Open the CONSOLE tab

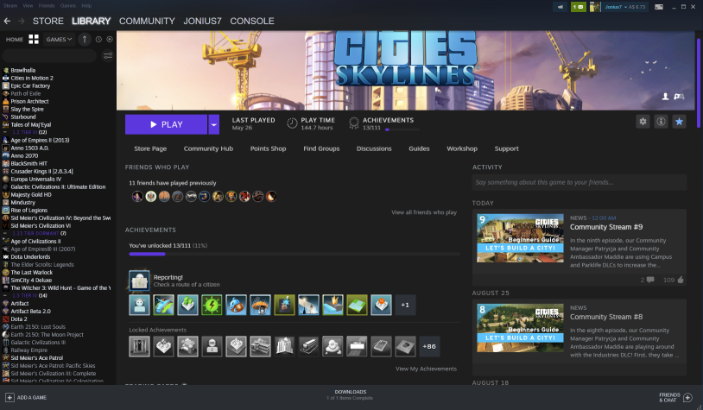point(252,21)
